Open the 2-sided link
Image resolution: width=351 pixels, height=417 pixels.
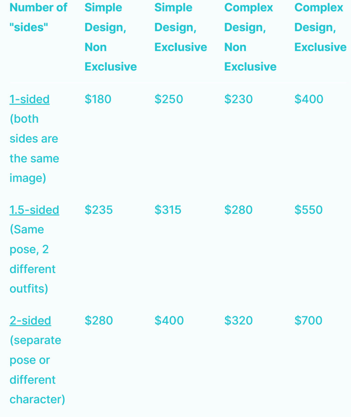(x=30, y=321)
